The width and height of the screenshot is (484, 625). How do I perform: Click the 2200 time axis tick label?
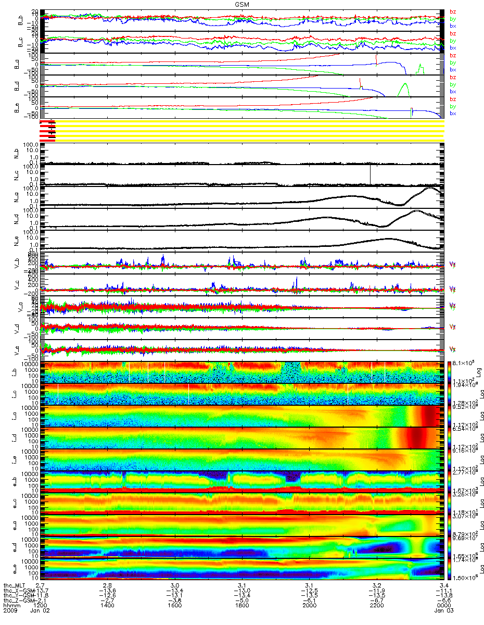376,606
